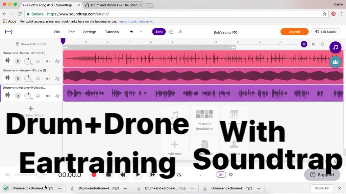The width and height of the screenshot is (346, 194).
Task: Open automation on Verbal track
Action: (57, 96)
